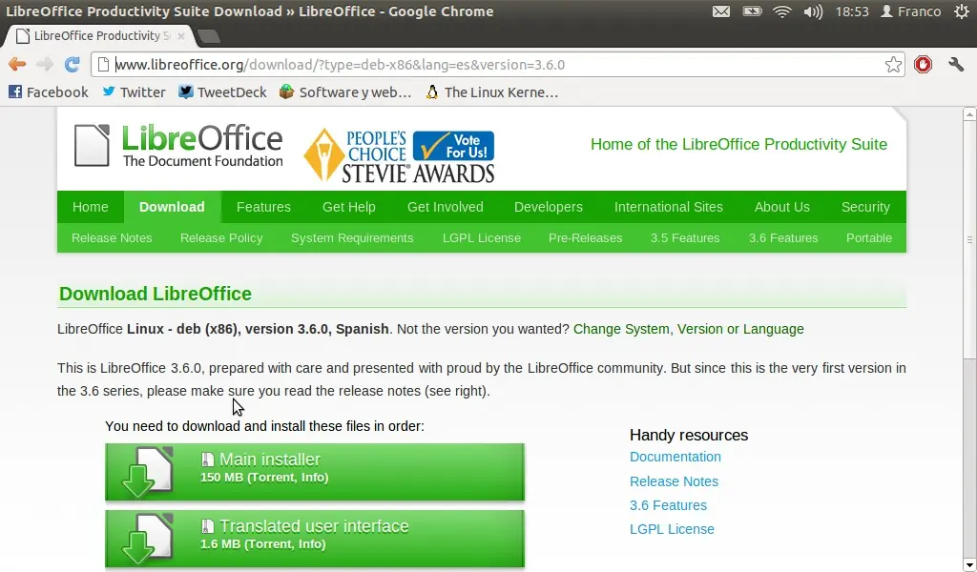Screen dimensions: 977x572
Task: Open the TweetDeck bookmark
Action: [222, 92]
